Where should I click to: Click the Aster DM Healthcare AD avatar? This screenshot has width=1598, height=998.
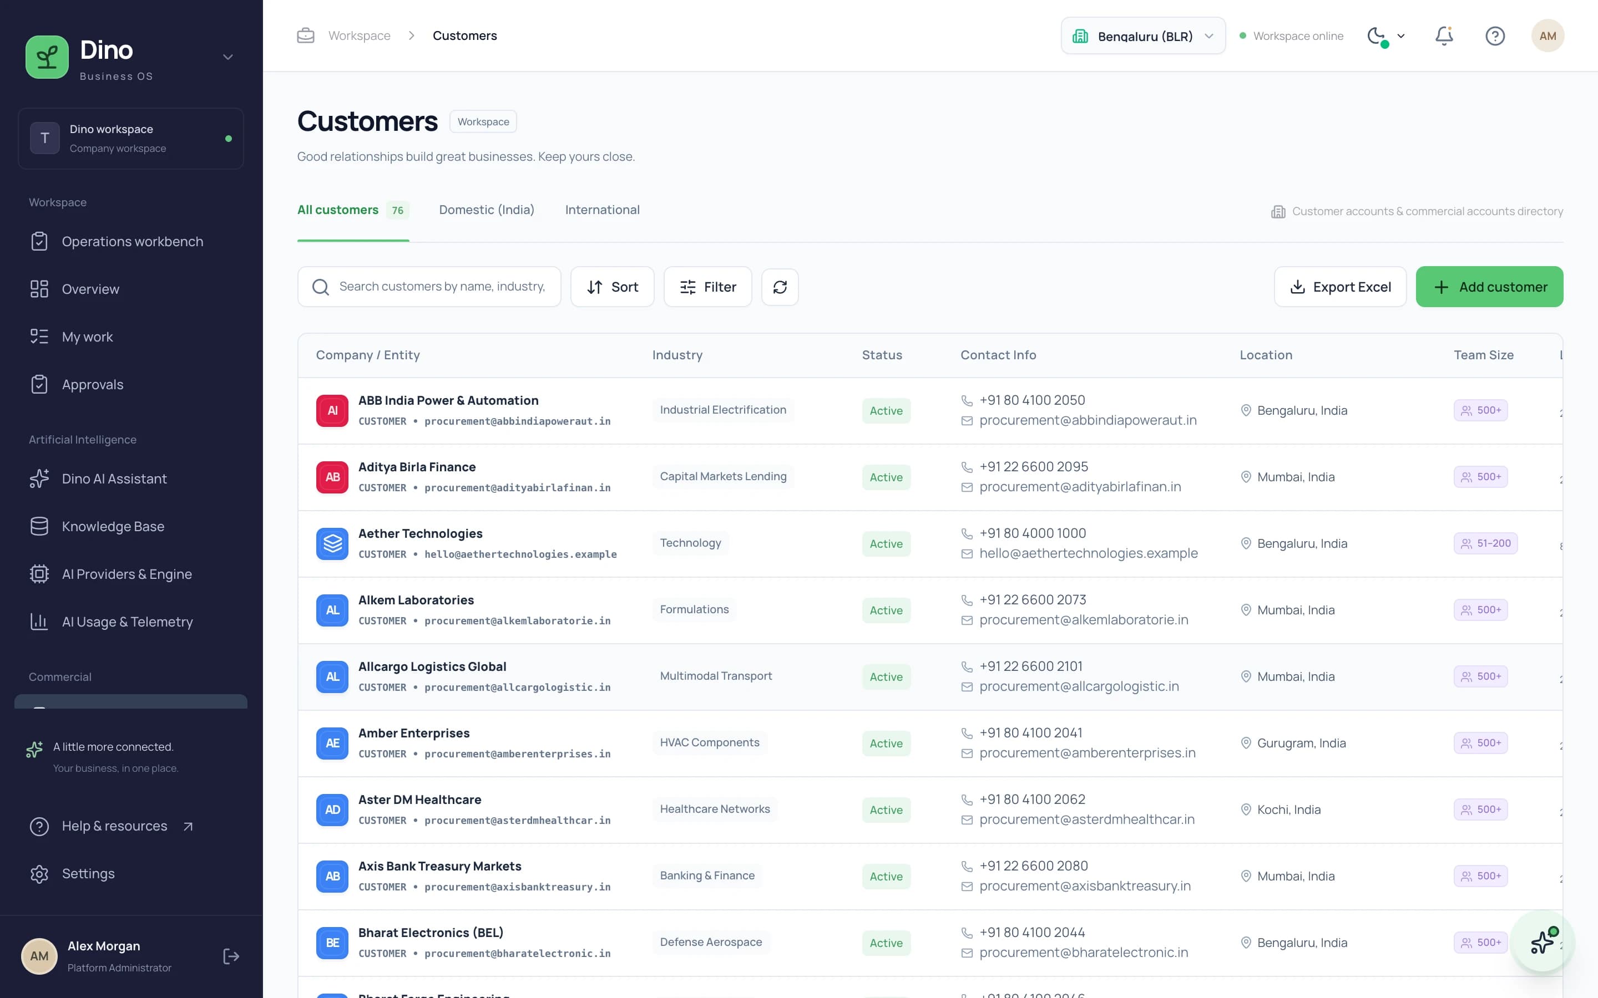click(x=332, y=810)
